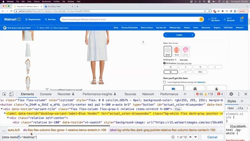Check the Walmart+ shipping savings checkbox

click(164, 82)
